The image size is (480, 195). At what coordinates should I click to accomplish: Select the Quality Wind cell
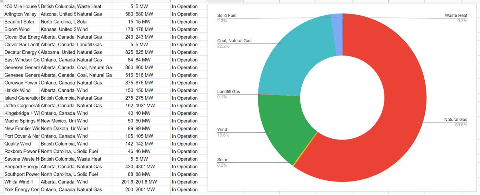(x=21, y=144)
